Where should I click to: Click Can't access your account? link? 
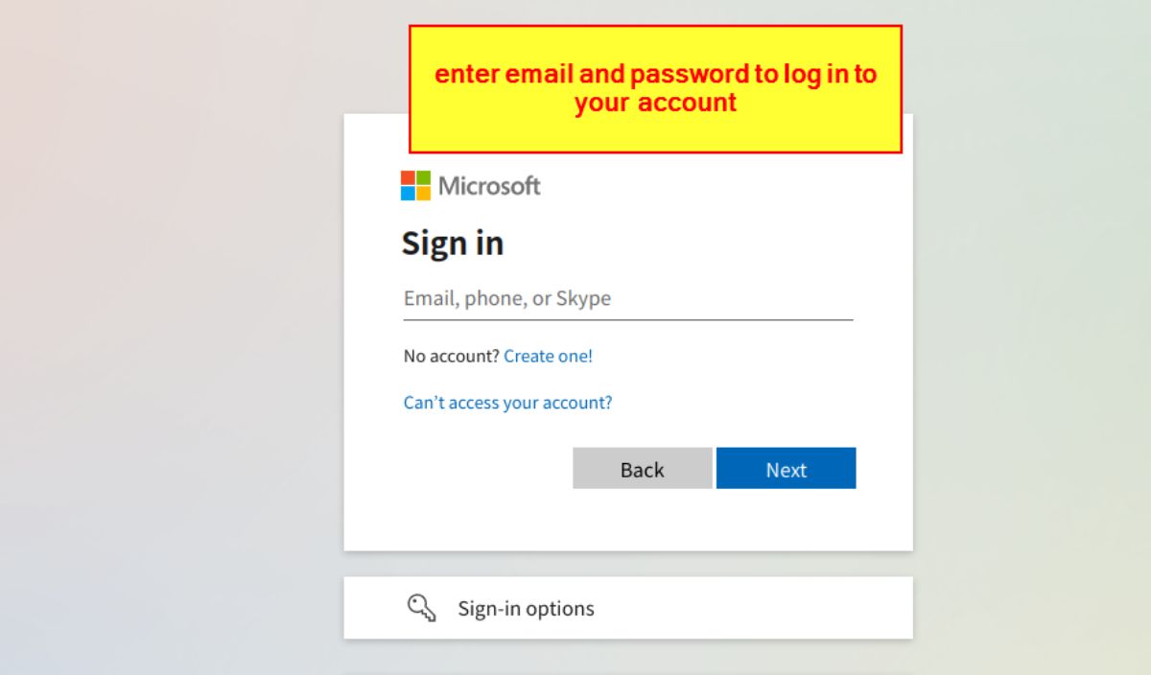[507, 403]
